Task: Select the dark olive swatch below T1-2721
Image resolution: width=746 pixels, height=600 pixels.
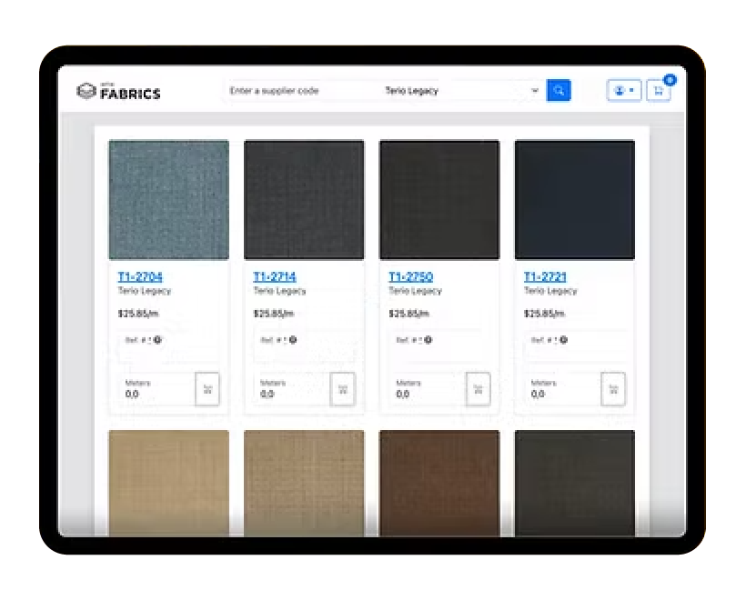Action: (575, 483)
